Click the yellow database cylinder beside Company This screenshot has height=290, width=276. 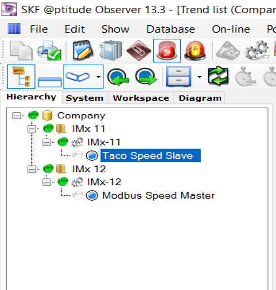click(47, 116)
